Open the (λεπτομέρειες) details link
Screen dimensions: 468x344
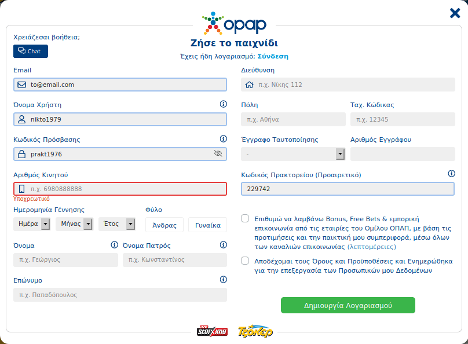tap(372, 247)
